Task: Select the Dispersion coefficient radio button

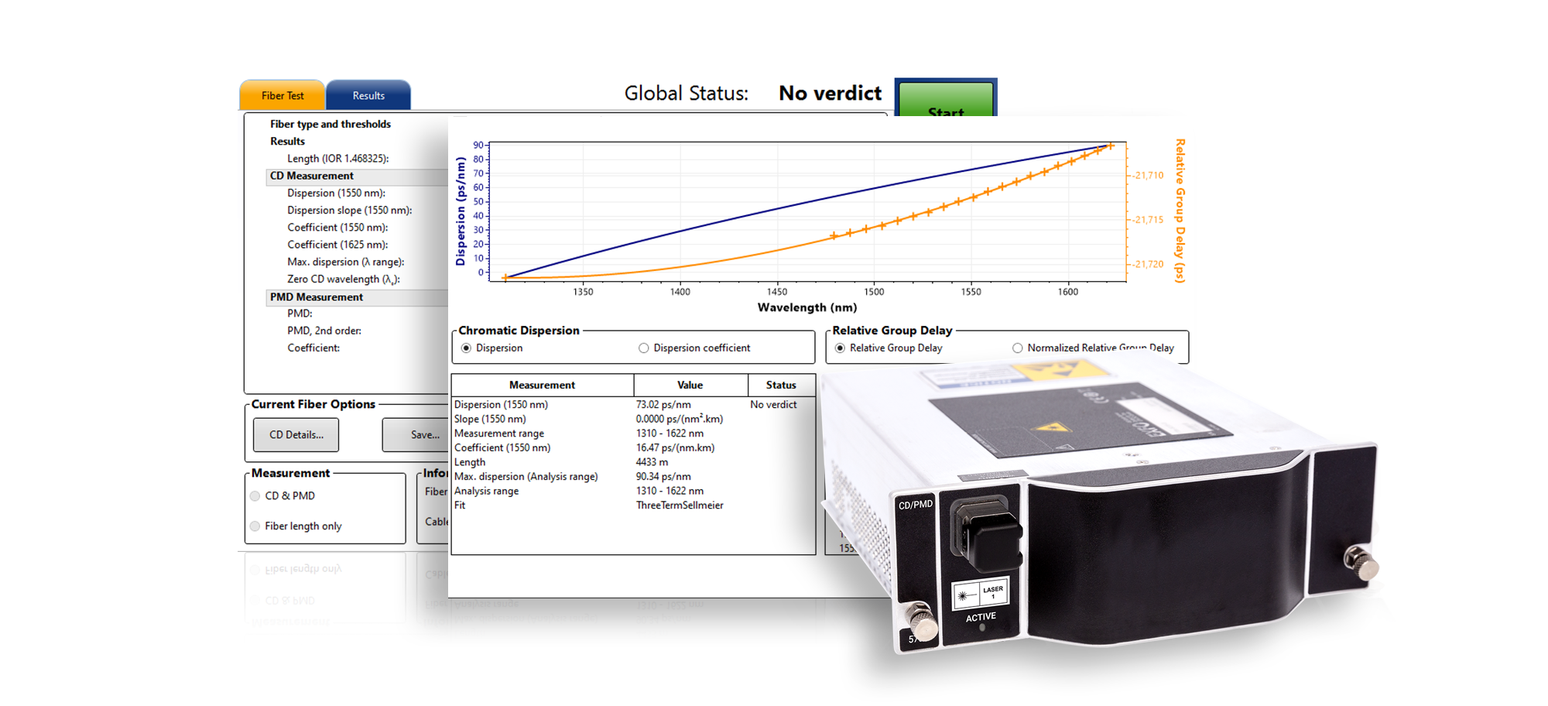Action: [x=643, y=348]
